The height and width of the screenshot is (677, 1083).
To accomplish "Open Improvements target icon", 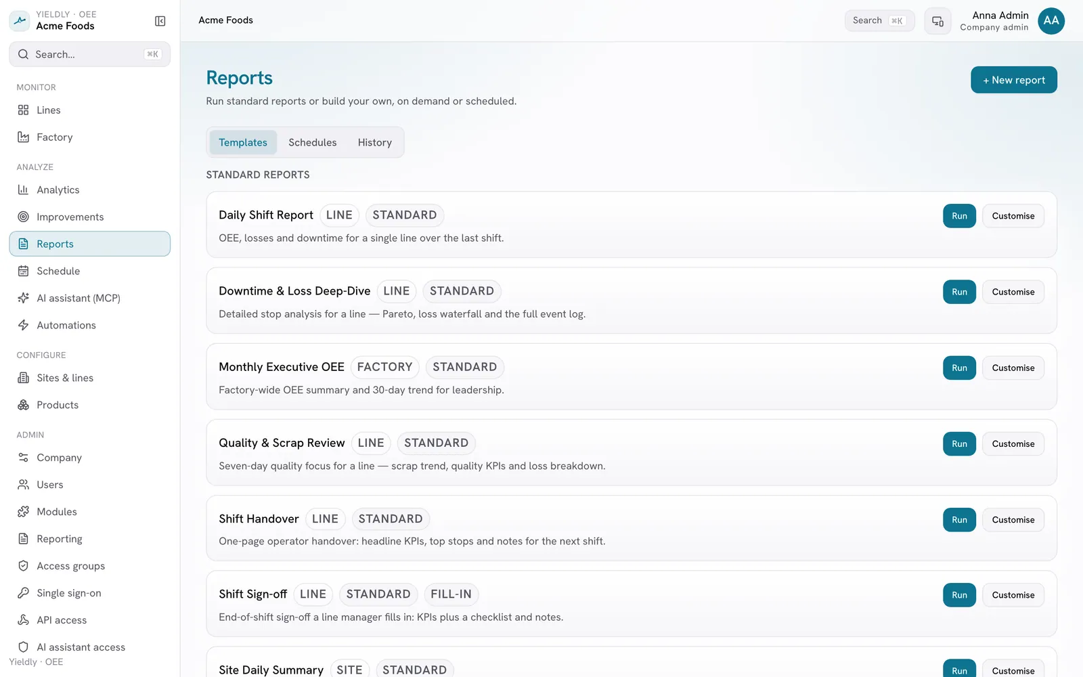I will [x=23, y=217].
